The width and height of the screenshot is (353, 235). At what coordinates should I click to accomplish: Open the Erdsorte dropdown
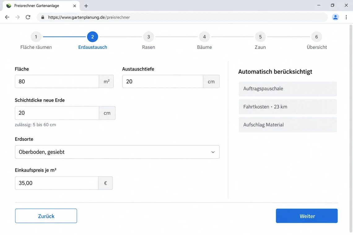coord(117,152)
